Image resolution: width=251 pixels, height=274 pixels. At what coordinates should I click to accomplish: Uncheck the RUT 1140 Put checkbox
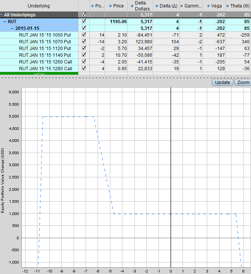pos(84,55)
